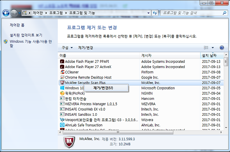230x152 pixels.
Task: Select the 픽픽(PicPick) program name
Action: tap(75, 93)
